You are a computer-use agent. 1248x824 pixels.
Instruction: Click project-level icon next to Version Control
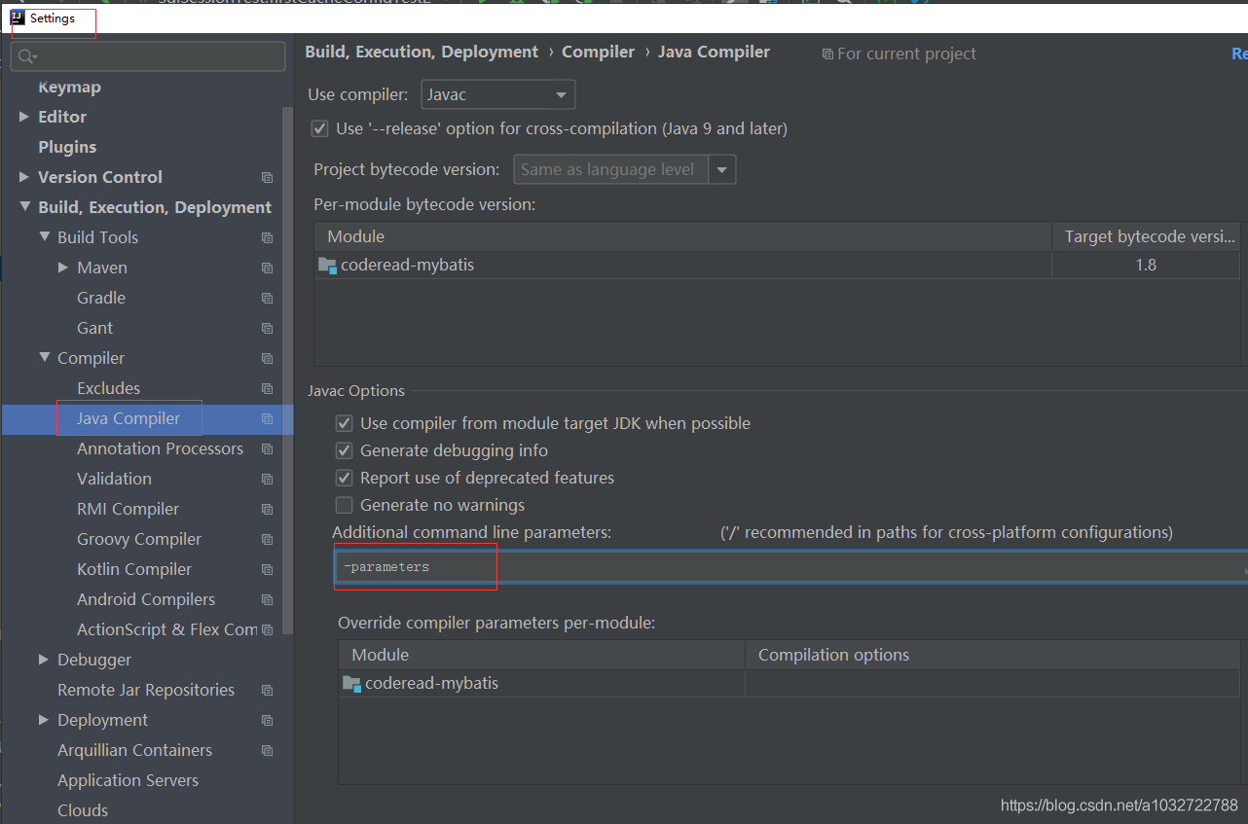coord(267,177)
